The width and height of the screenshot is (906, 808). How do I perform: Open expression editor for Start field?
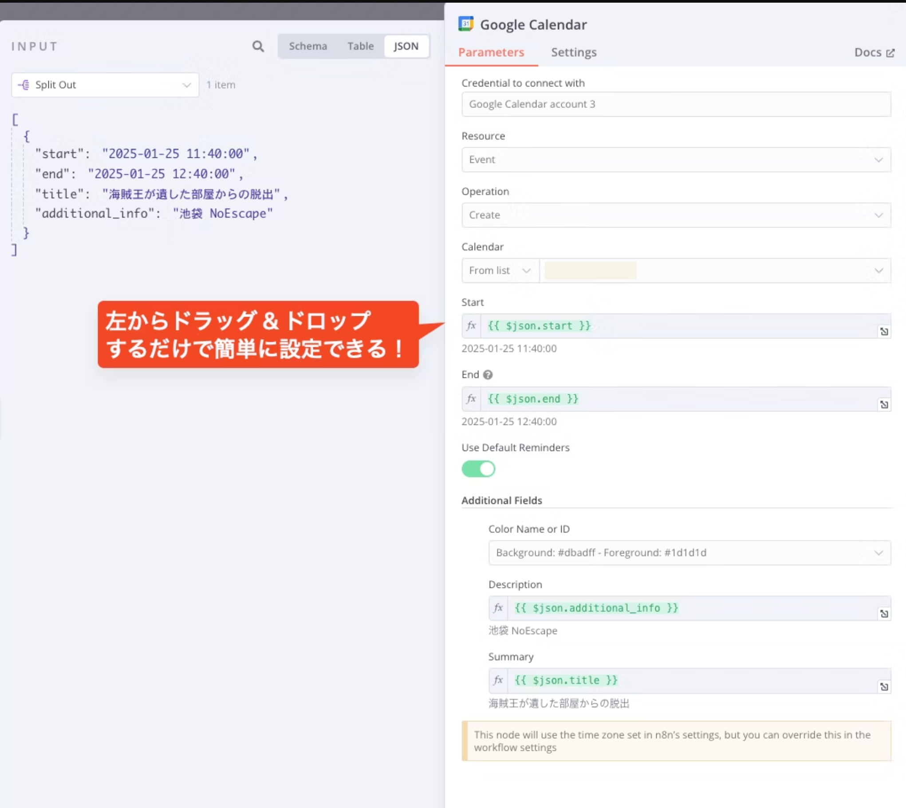coord(884,332)
